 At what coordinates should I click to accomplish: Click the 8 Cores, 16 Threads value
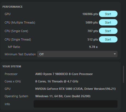point(57,81)
